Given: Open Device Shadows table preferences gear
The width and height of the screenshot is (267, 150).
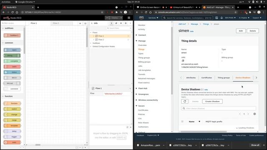Looking at the screenshot, I should pos(254,114).
